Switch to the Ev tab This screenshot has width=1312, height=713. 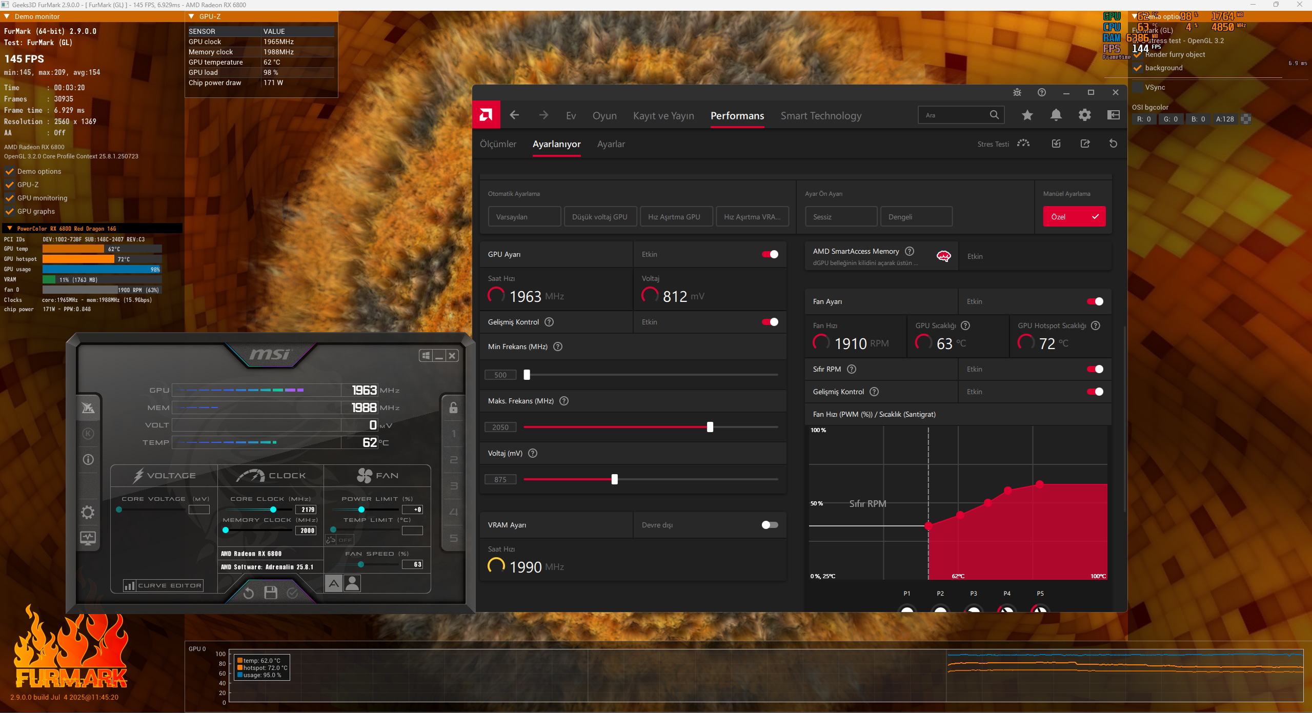pos(571,116)
